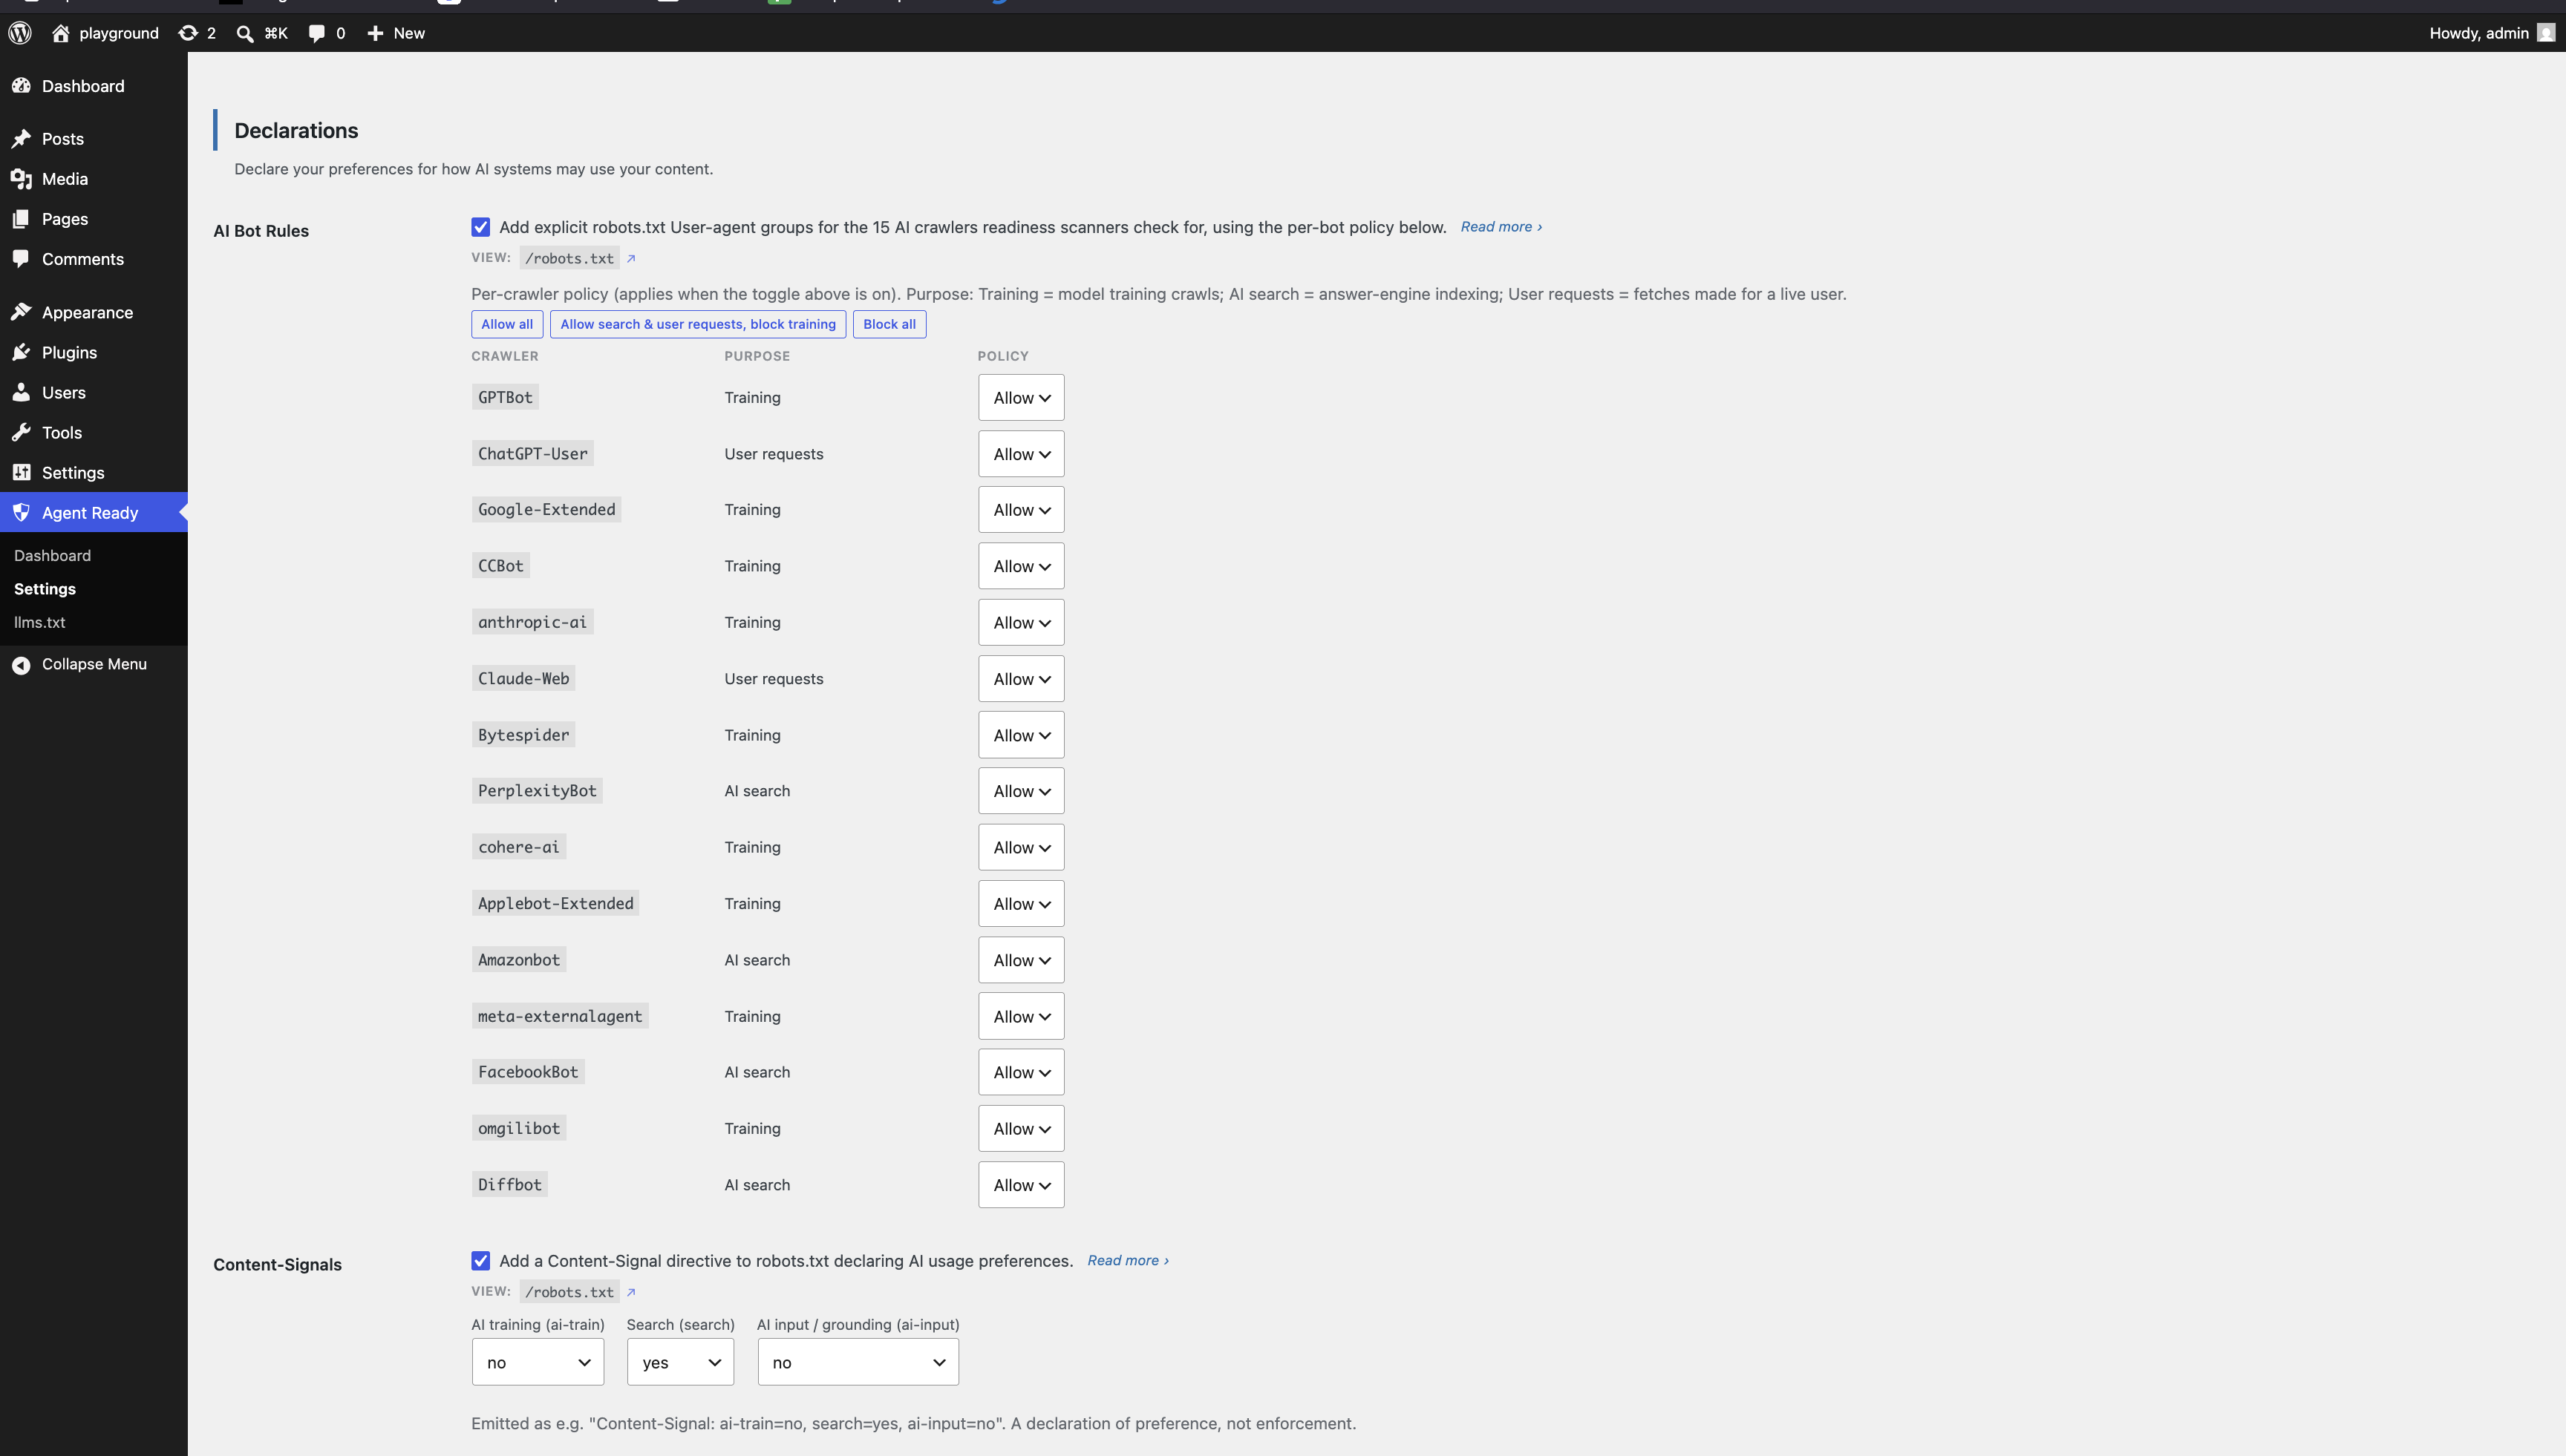Open the Posts menu in sidebar

point(94,139)
